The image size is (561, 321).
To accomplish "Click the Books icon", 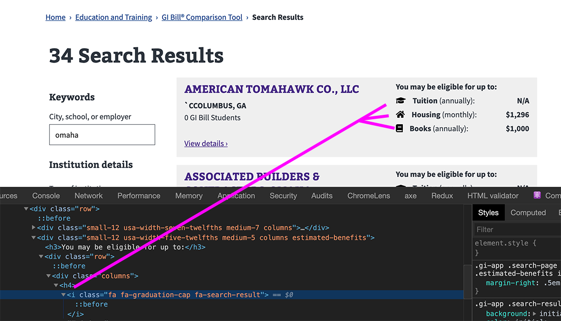I will pos(399,128).
